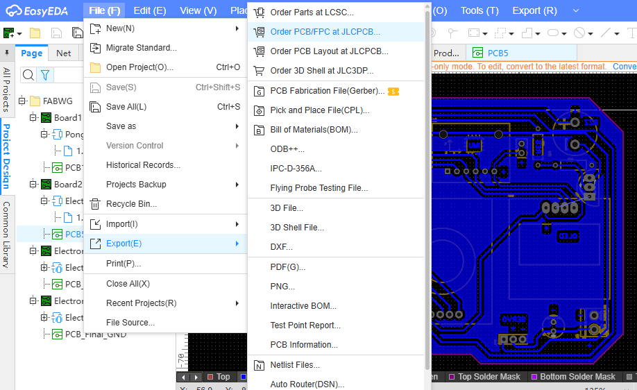637x390 pixels.
Task: Switch to the Page tab
Action: 32,53
